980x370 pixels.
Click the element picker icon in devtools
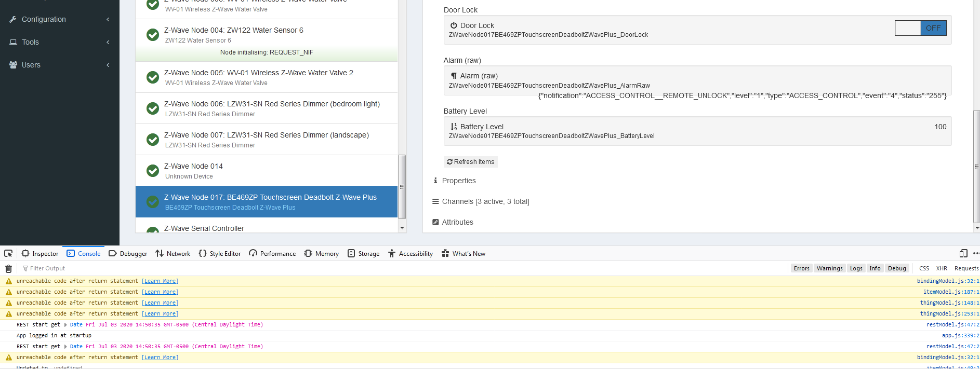tap(8, 254)
